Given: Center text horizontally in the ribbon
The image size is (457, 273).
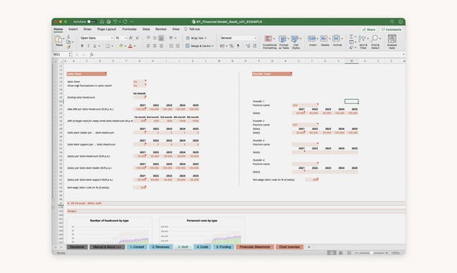Looking at the screenshot, I should coord(155,46).
